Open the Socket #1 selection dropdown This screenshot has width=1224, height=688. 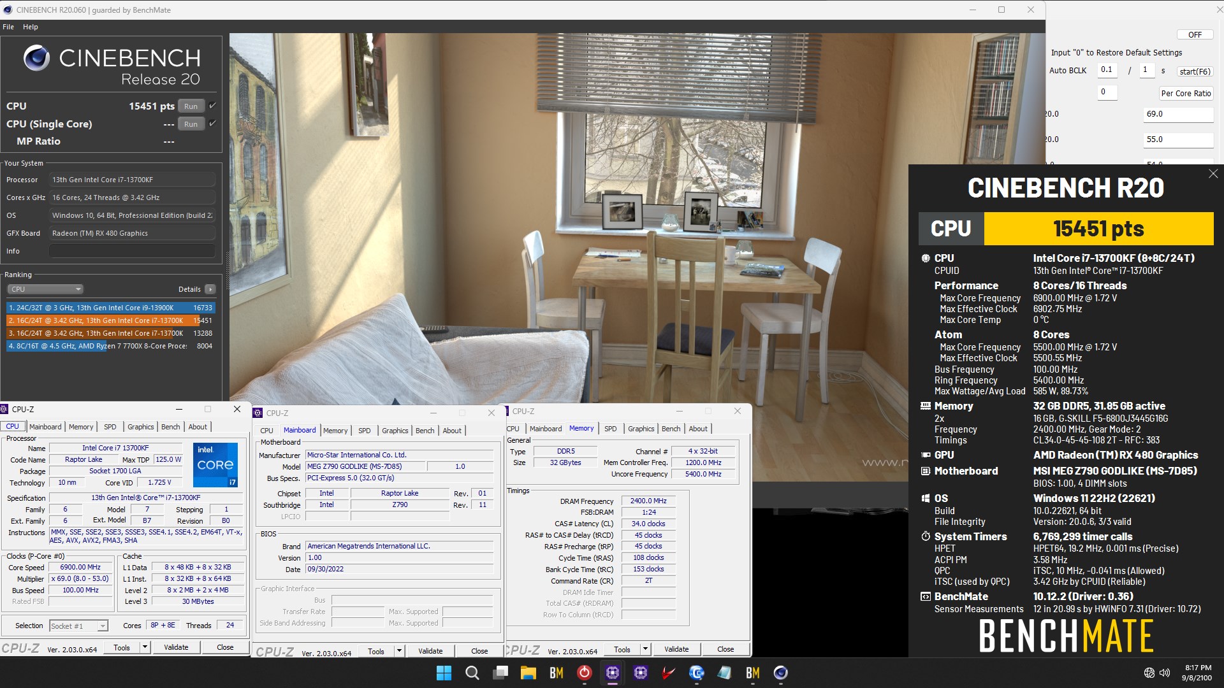pyautogui.click(x=79, y=626)
